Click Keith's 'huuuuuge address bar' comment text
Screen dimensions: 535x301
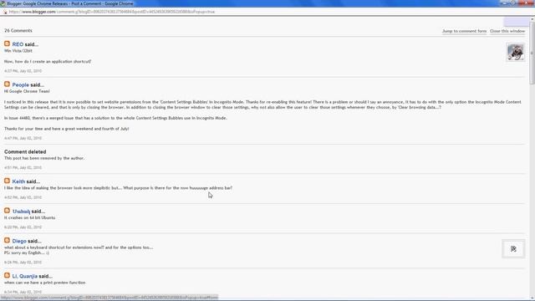point(118,188)
